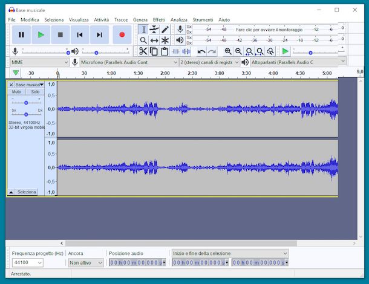Copy the selection with the Copy icon
The width and height of the screenshot is (369, 284).
[x=154, y=51]
